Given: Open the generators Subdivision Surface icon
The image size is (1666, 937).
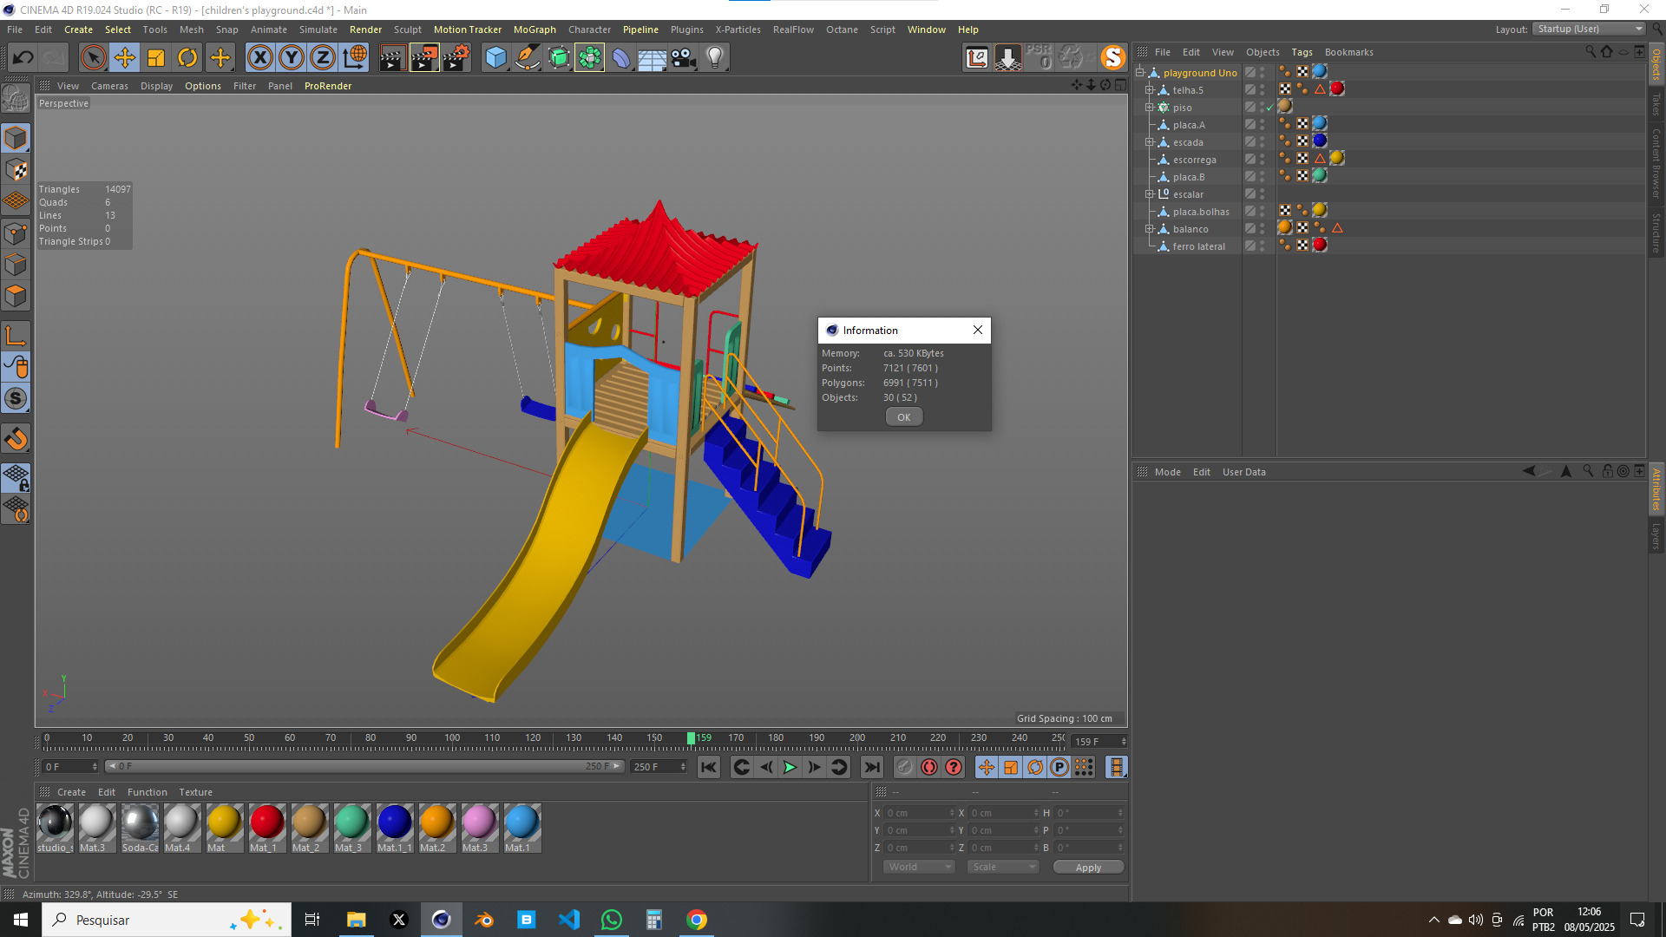Looking at the screenshot, I should (x=559, y=58).
